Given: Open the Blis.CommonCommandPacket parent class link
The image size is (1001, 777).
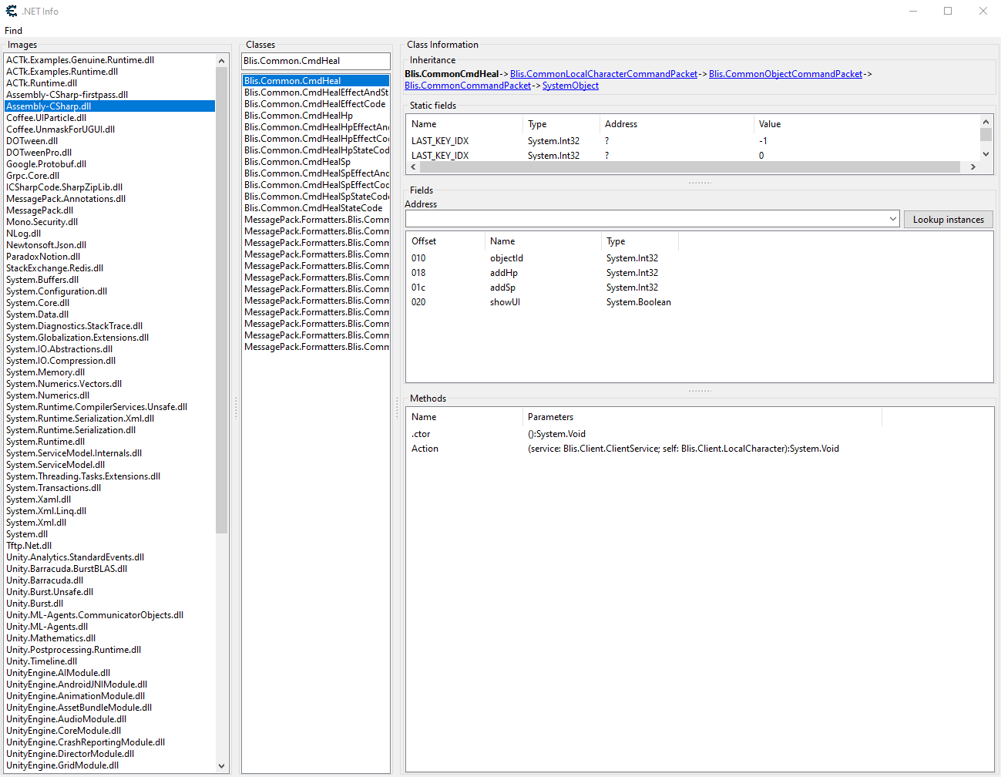Looking at the screenshot, I should (x=468, y=86).
